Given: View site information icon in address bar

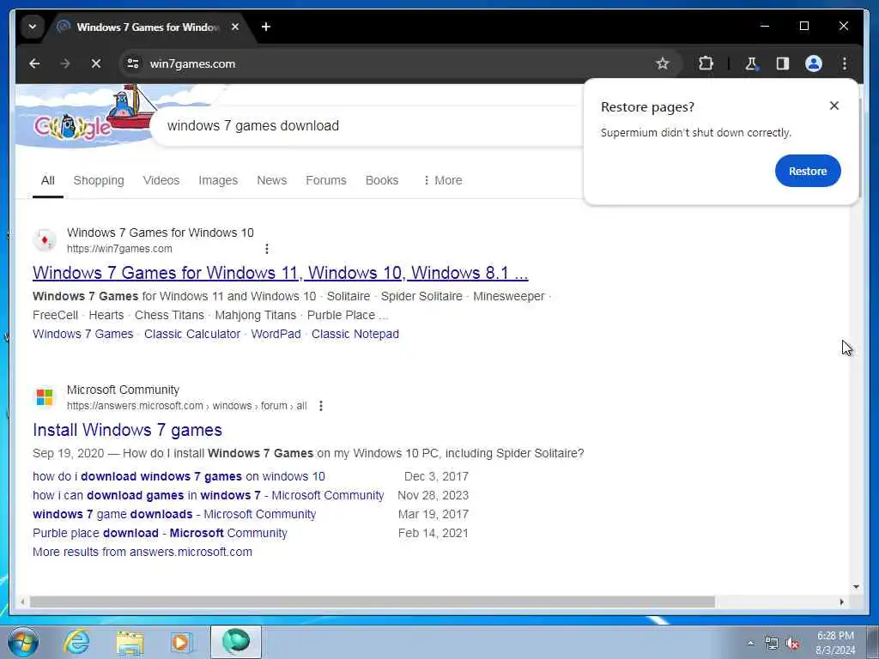Looking at the screenshot, I should pos(133,63).
